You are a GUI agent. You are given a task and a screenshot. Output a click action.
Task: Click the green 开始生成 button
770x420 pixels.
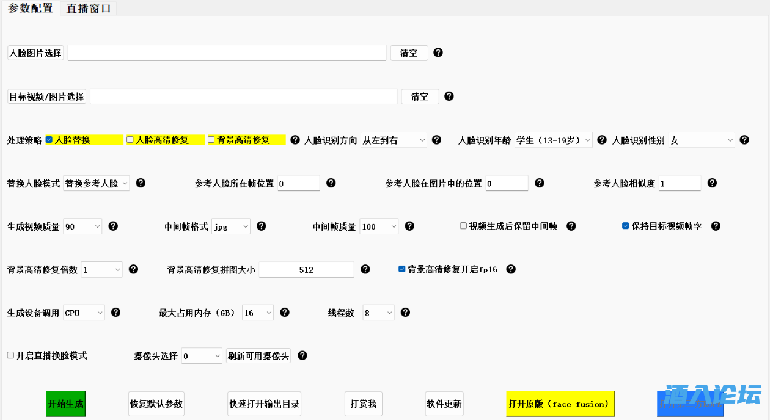[x=66, y=404]
